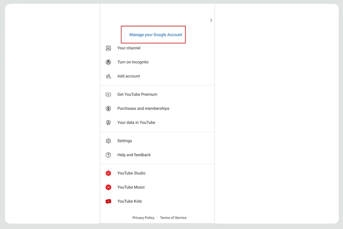Viewport: 343px width, 229px height.
Task: Open the Privacy Policy link
Action: tap(143, 218)
